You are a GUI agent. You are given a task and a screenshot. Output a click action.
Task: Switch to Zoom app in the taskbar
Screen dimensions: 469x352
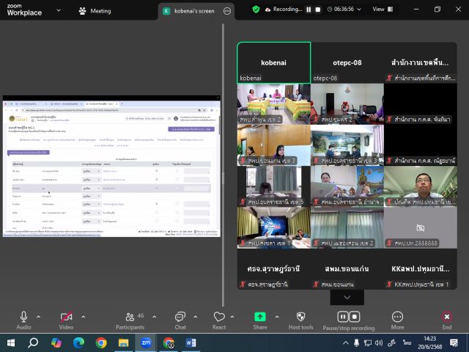click(146, 342)
